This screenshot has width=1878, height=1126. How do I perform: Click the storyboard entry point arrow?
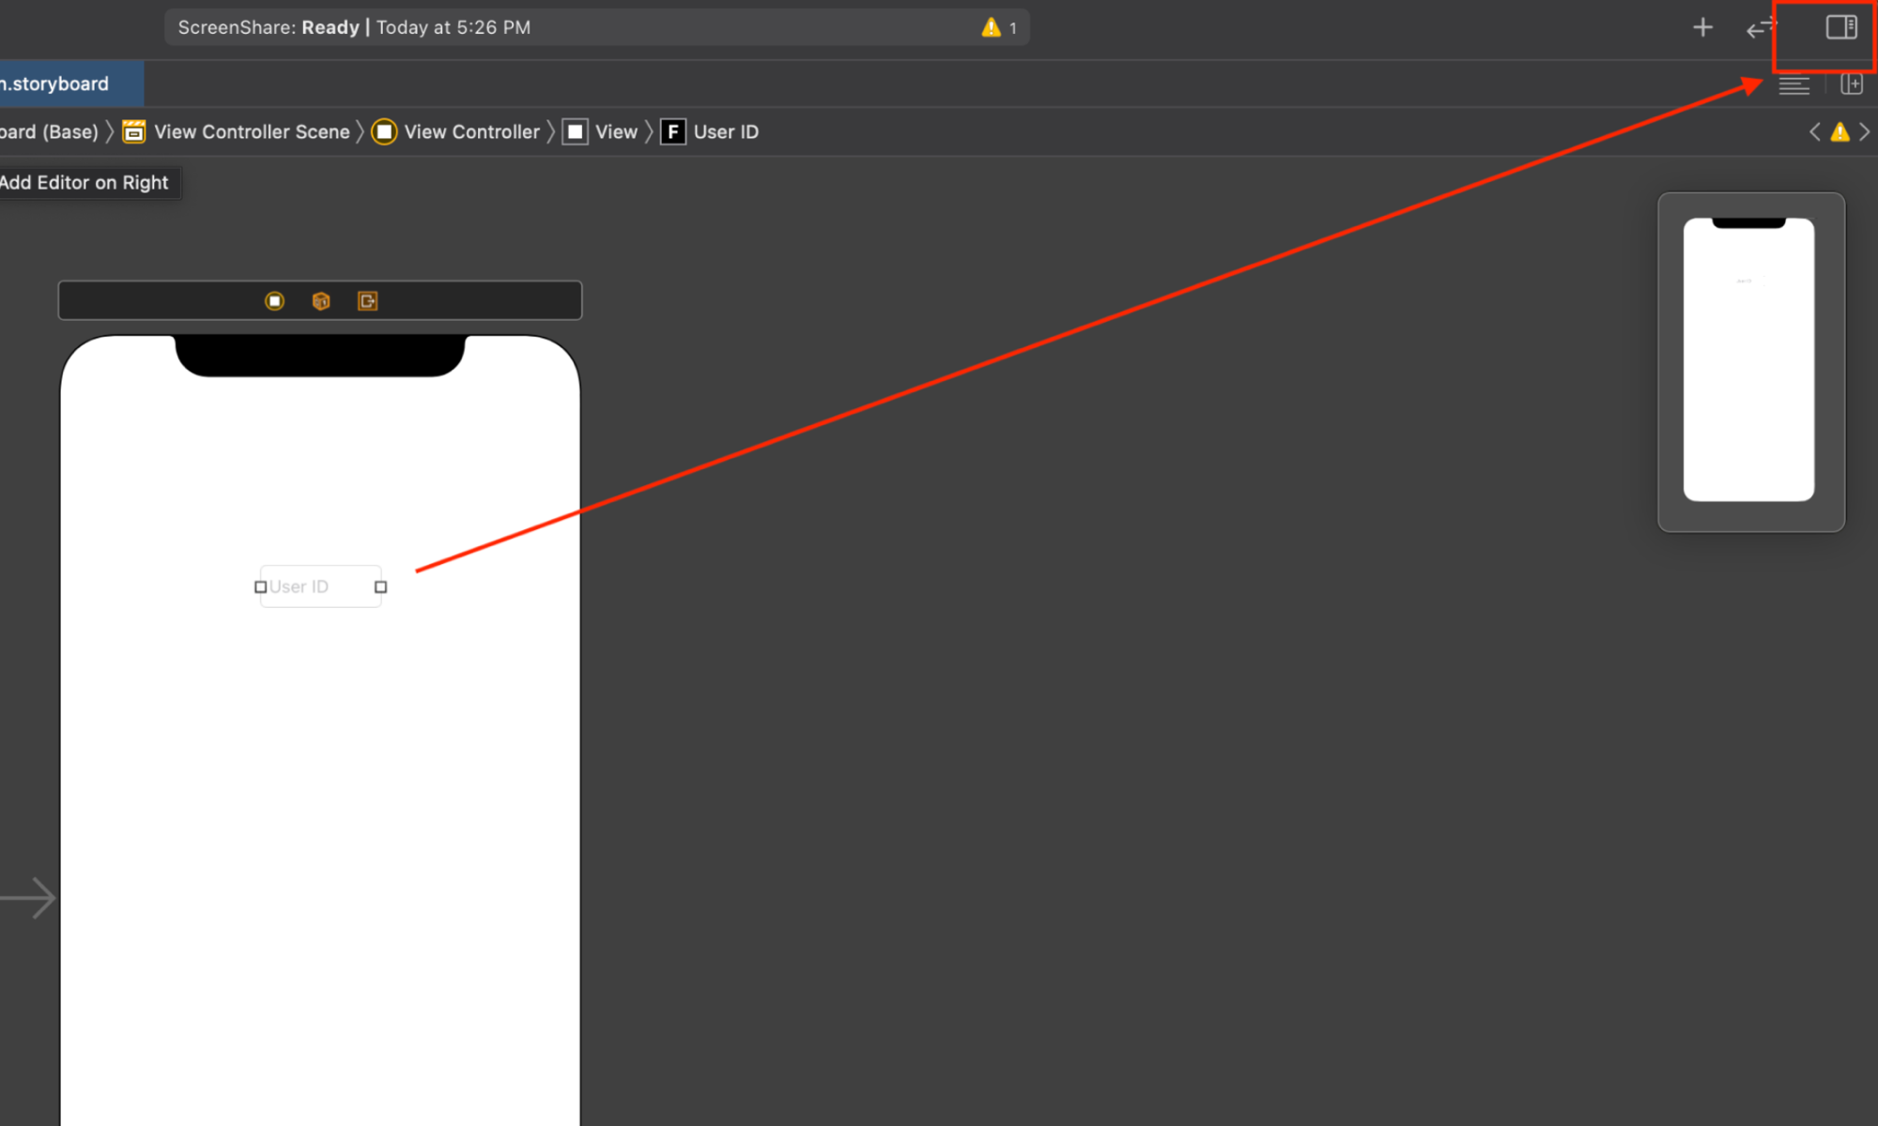(28, 898)
